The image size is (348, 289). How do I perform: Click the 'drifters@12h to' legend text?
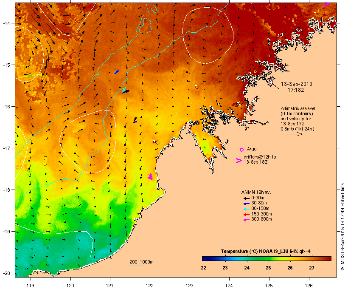coord(260,157)
